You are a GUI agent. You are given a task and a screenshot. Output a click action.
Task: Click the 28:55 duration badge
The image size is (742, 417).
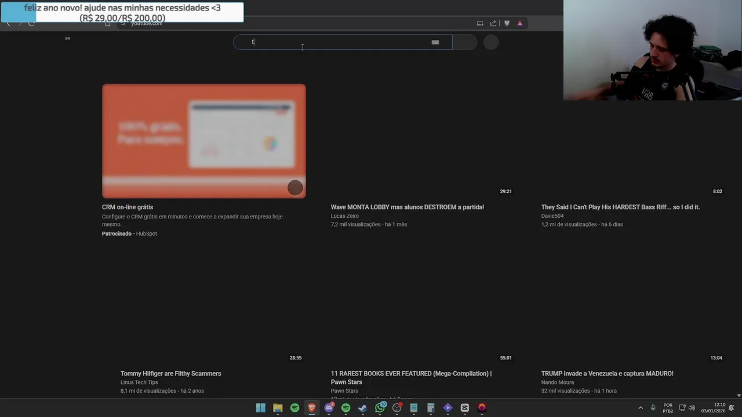click(x=296, y=358)
